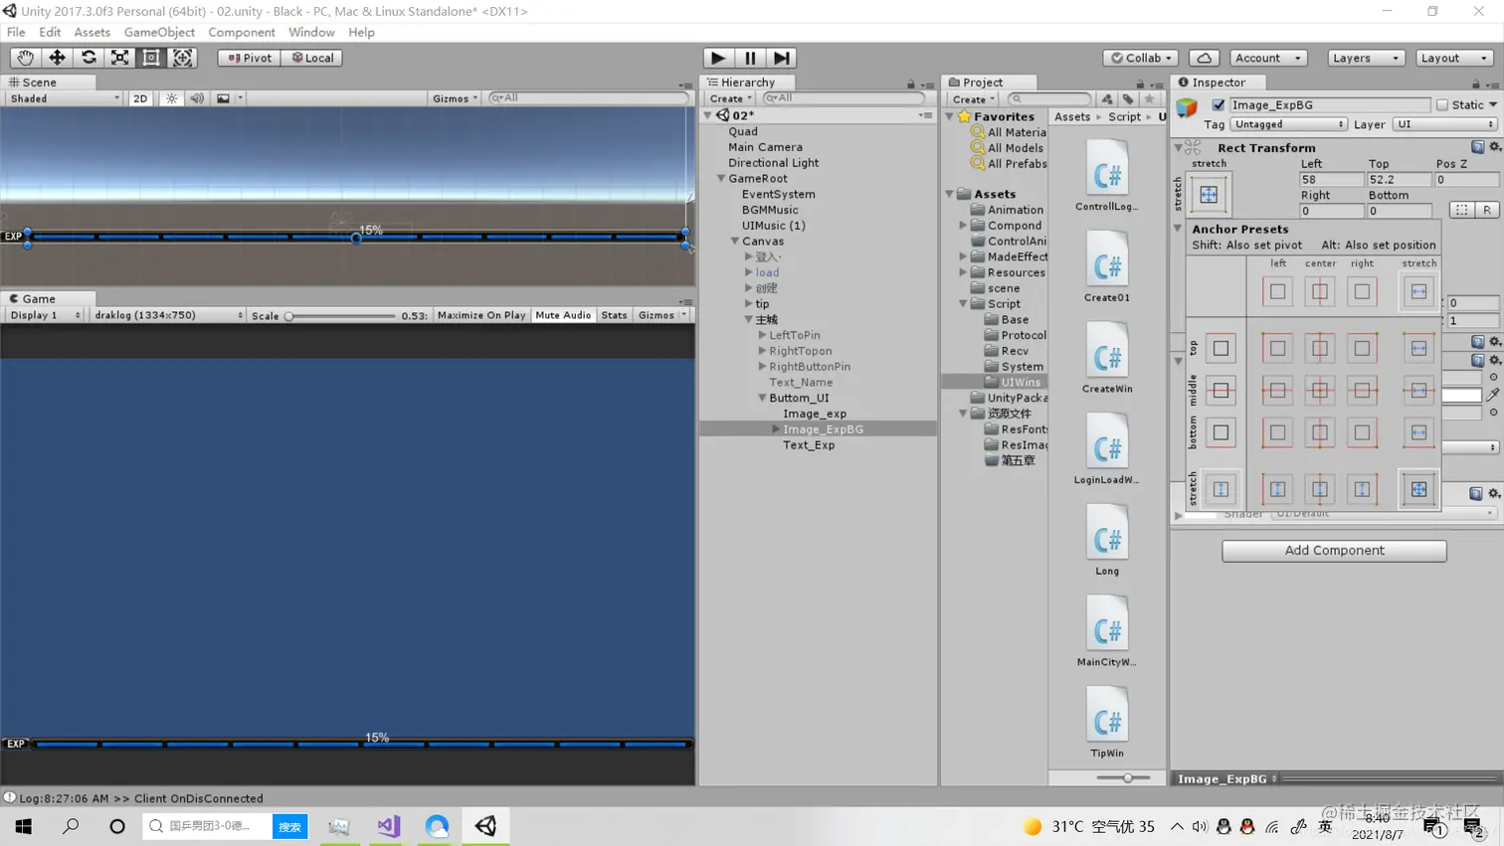Select the Rotate tool
The image size is (1504, 846).
pyautogui.click(x=89, y=58)
